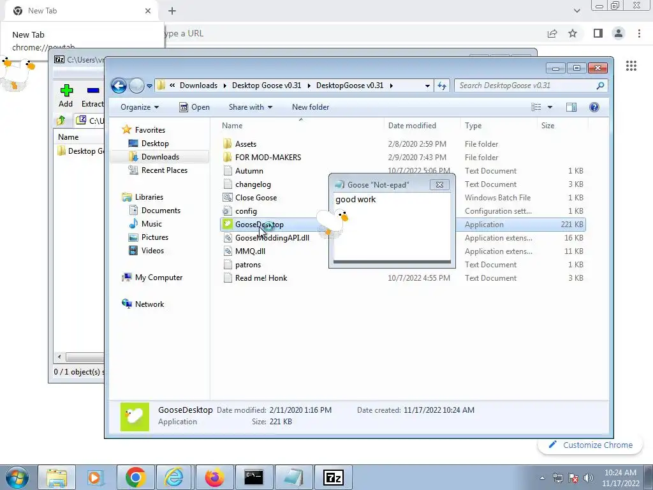Viewport: 653px width, 490px height.
Task: Select the MMQ.dll file
Action: pyautogui.click(x=250, y=251)
